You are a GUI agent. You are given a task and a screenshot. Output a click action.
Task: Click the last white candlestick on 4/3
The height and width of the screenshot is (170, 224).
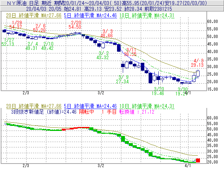pyautogui.click(x=198, y=74)
